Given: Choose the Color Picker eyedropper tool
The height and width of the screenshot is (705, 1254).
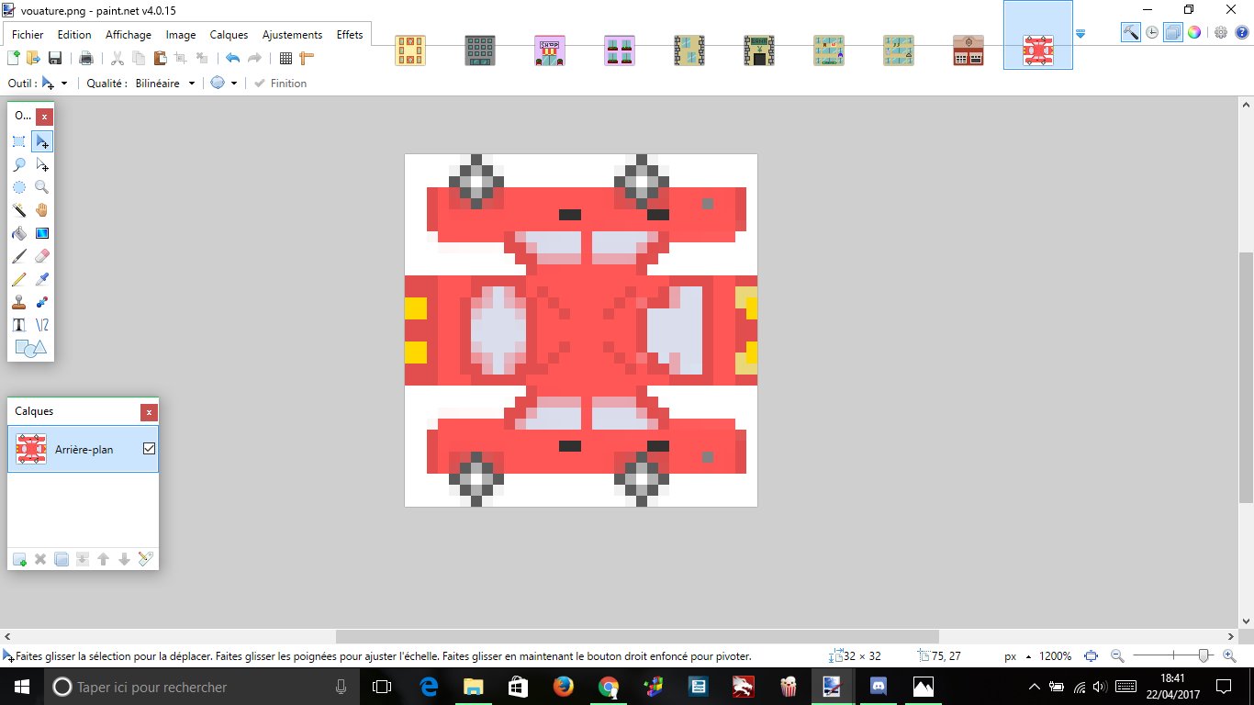Looking at the screenshot, I should coord(41,279).
